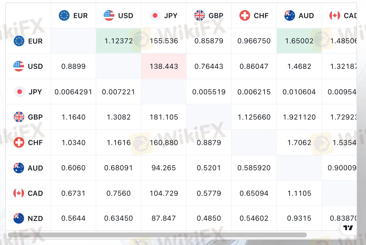The height and width of the screenshot is (245, 366).
Task: Open the CAD/AUD rate 1.1105
Action: tap(299, 193)
